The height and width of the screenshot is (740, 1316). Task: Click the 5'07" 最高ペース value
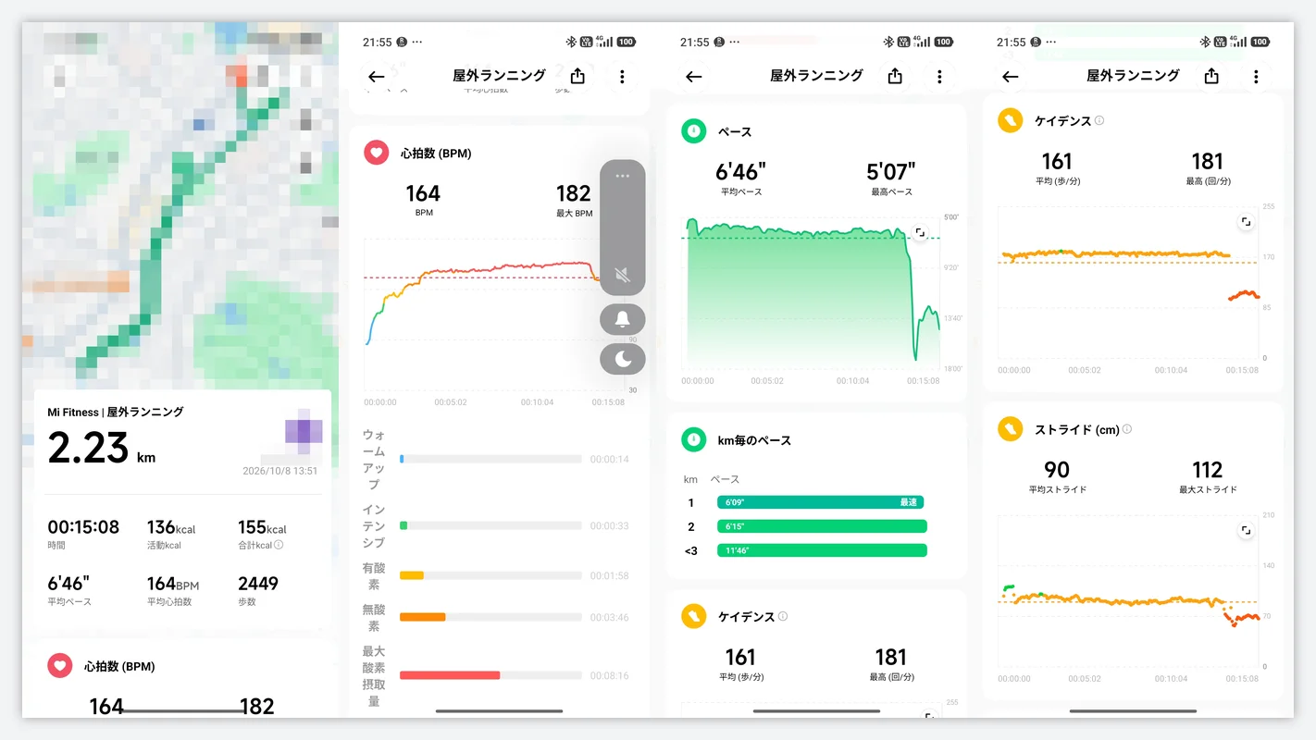tap(890, 172)
